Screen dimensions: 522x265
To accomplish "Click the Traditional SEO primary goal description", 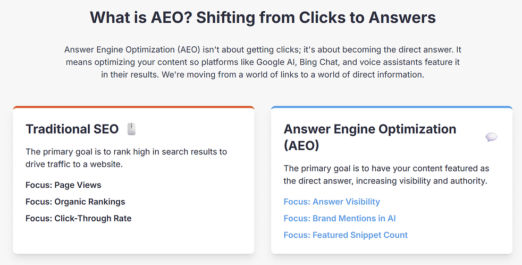I will (126, 158).
